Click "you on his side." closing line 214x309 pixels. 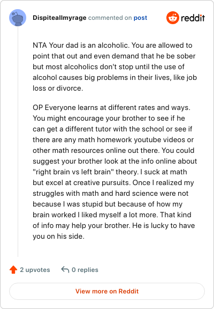(58, 236)
